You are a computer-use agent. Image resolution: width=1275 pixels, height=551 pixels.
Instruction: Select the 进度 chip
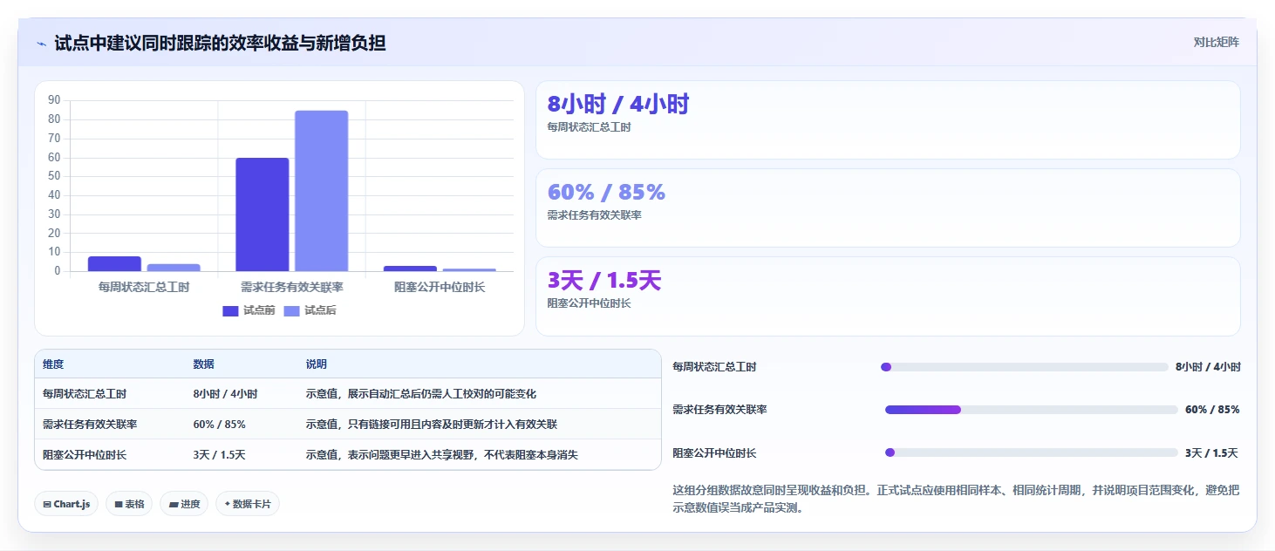pos(184,504)
